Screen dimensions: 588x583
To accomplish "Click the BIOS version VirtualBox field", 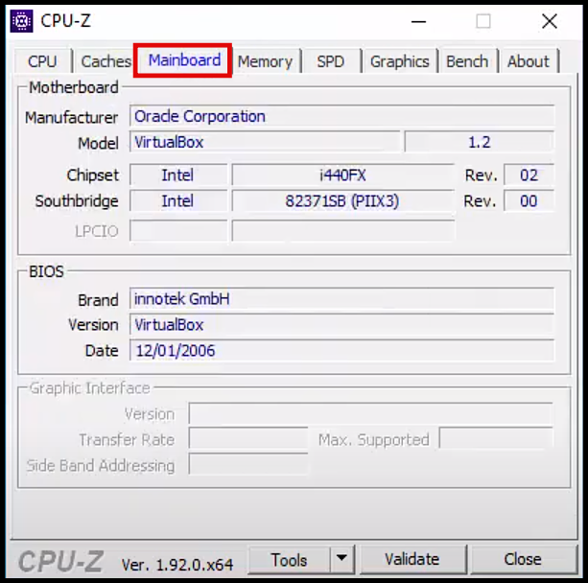I will click(341, 325).
